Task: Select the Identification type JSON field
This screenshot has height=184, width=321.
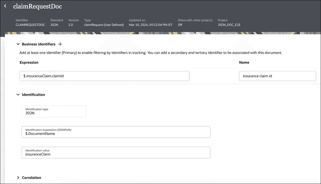Action: click(x=54, y=111)
